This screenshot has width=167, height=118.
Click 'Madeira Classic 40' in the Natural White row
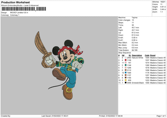click(x=158, y=58)
